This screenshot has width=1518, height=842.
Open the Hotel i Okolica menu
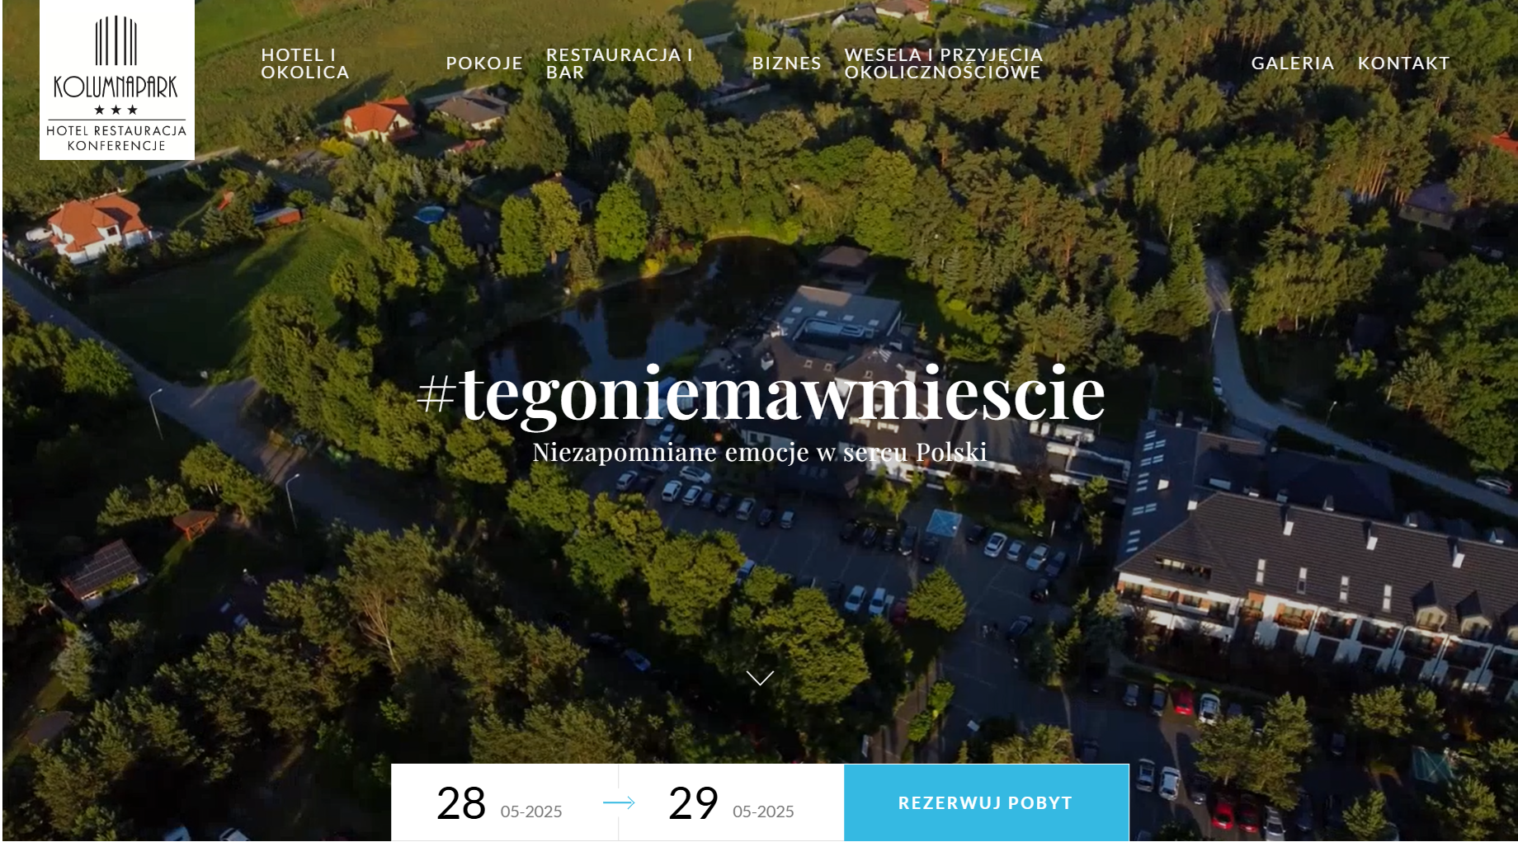pyautogui.click(x=305, y=64)
